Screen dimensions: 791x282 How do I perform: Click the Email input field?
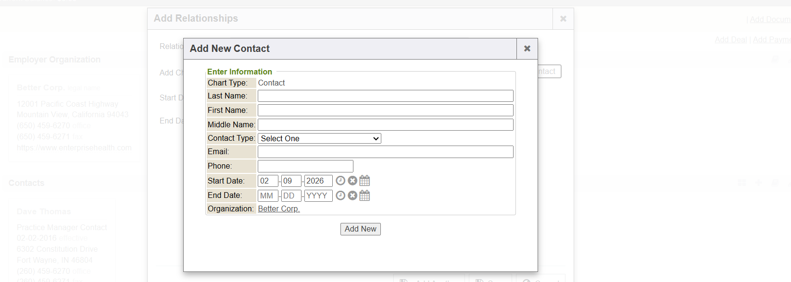pyautogui.click(x=385, y=152)
